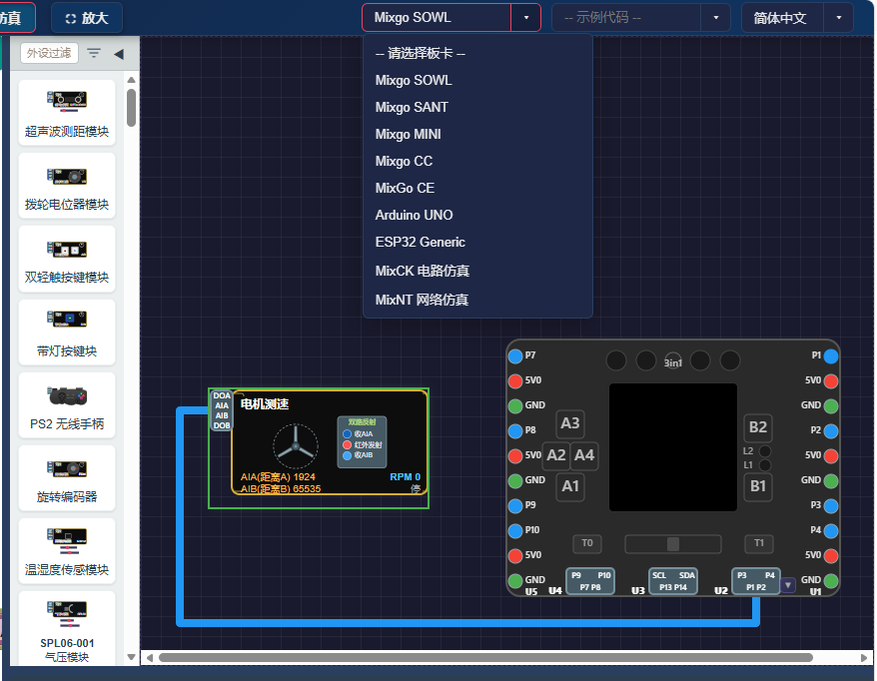
Task: Select the 双轻触按键模块 component card
Action: (67, 259)
